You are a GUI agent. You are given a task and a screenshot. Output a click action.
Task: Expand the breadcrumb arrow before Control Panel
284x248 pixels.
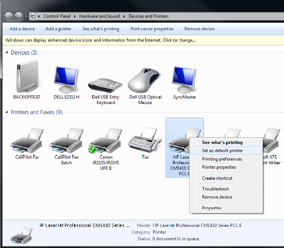pos(39,16)
